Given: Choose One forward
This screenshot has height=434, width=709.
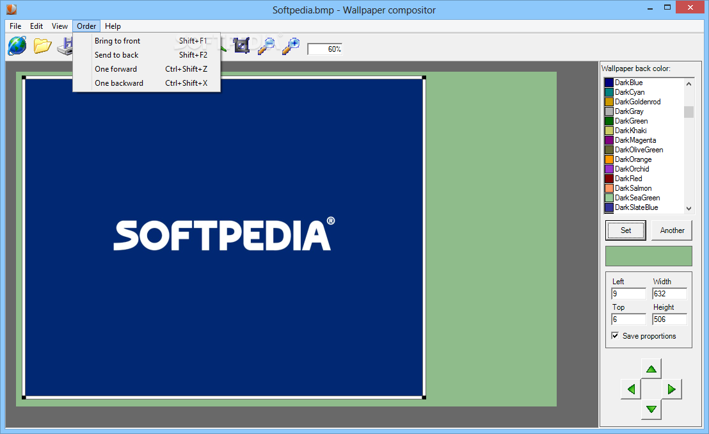Looking at the screenshot, I should [147, 68].
